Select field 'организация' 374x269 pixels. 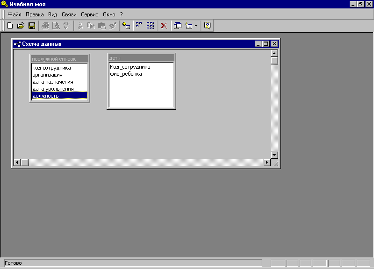coord(60,75)
